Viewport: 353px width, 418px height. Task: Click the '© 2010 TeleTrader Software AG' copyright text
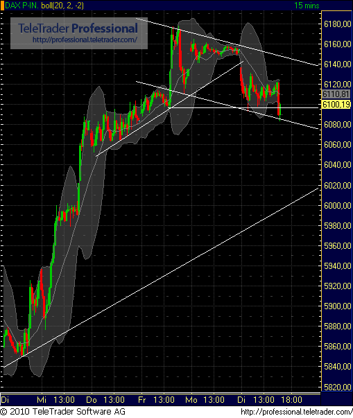tap(62, 412)
